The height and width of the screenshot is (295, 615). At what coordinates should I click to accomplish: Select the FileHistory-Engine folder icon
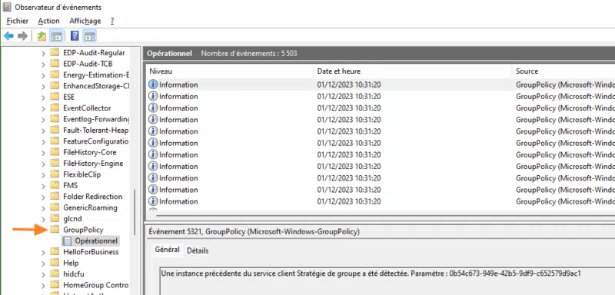click(55, 164)
